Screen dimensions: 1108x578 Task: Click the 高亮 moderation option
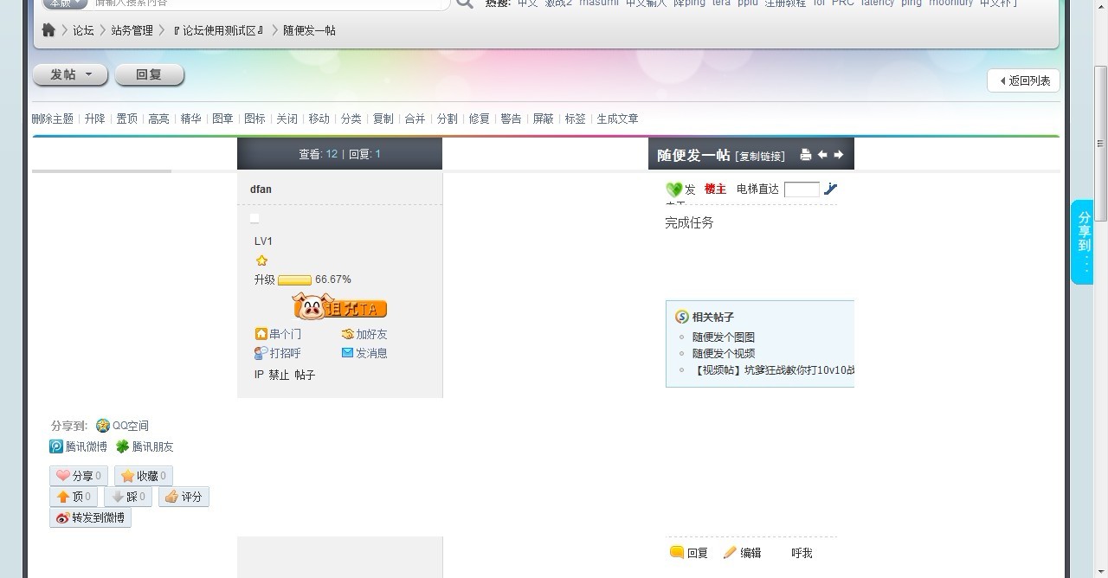[x=159, y=119]
